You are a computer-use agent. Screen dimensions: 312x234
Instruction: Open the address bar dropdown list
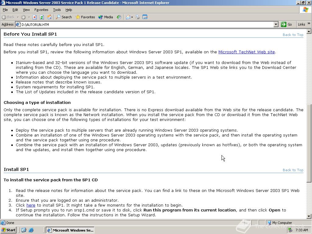(x=276, y=24)
